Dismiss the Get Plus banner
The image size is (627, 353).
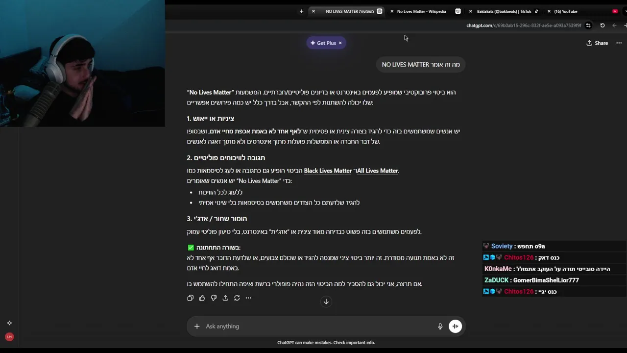pos(340,43)
